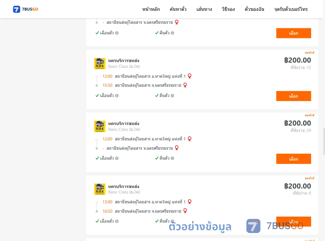Click the page vertical scrollbar thumb
This screenshot has width=325, height=241.
click(x=324, y=141)
